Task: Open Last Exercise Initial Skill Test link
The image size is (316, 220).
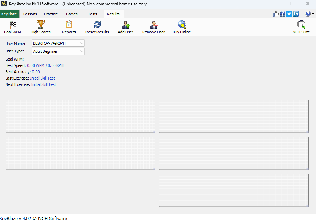Action: click(42, 78)
